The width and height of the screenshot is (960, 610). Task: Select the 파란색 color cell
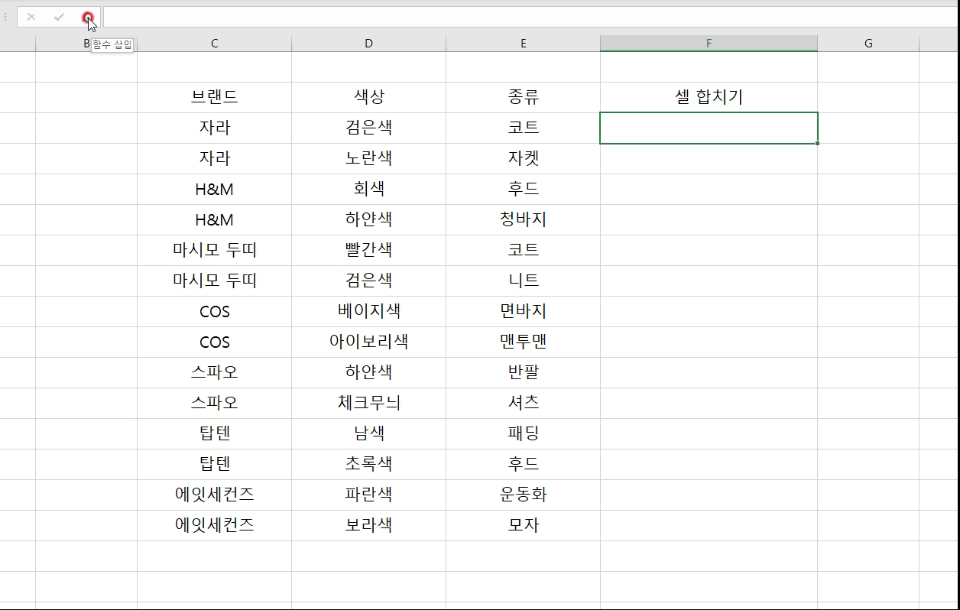click(x=369, y=495)
